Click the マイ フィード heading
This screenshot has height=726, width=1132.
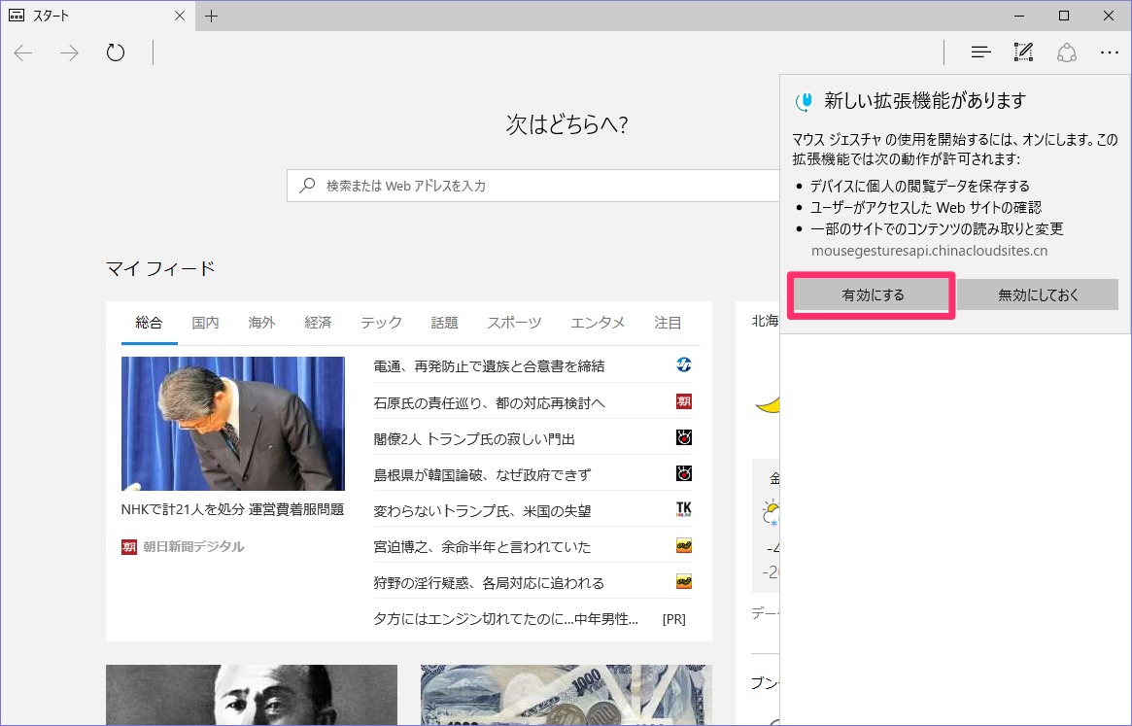(160, 269)
